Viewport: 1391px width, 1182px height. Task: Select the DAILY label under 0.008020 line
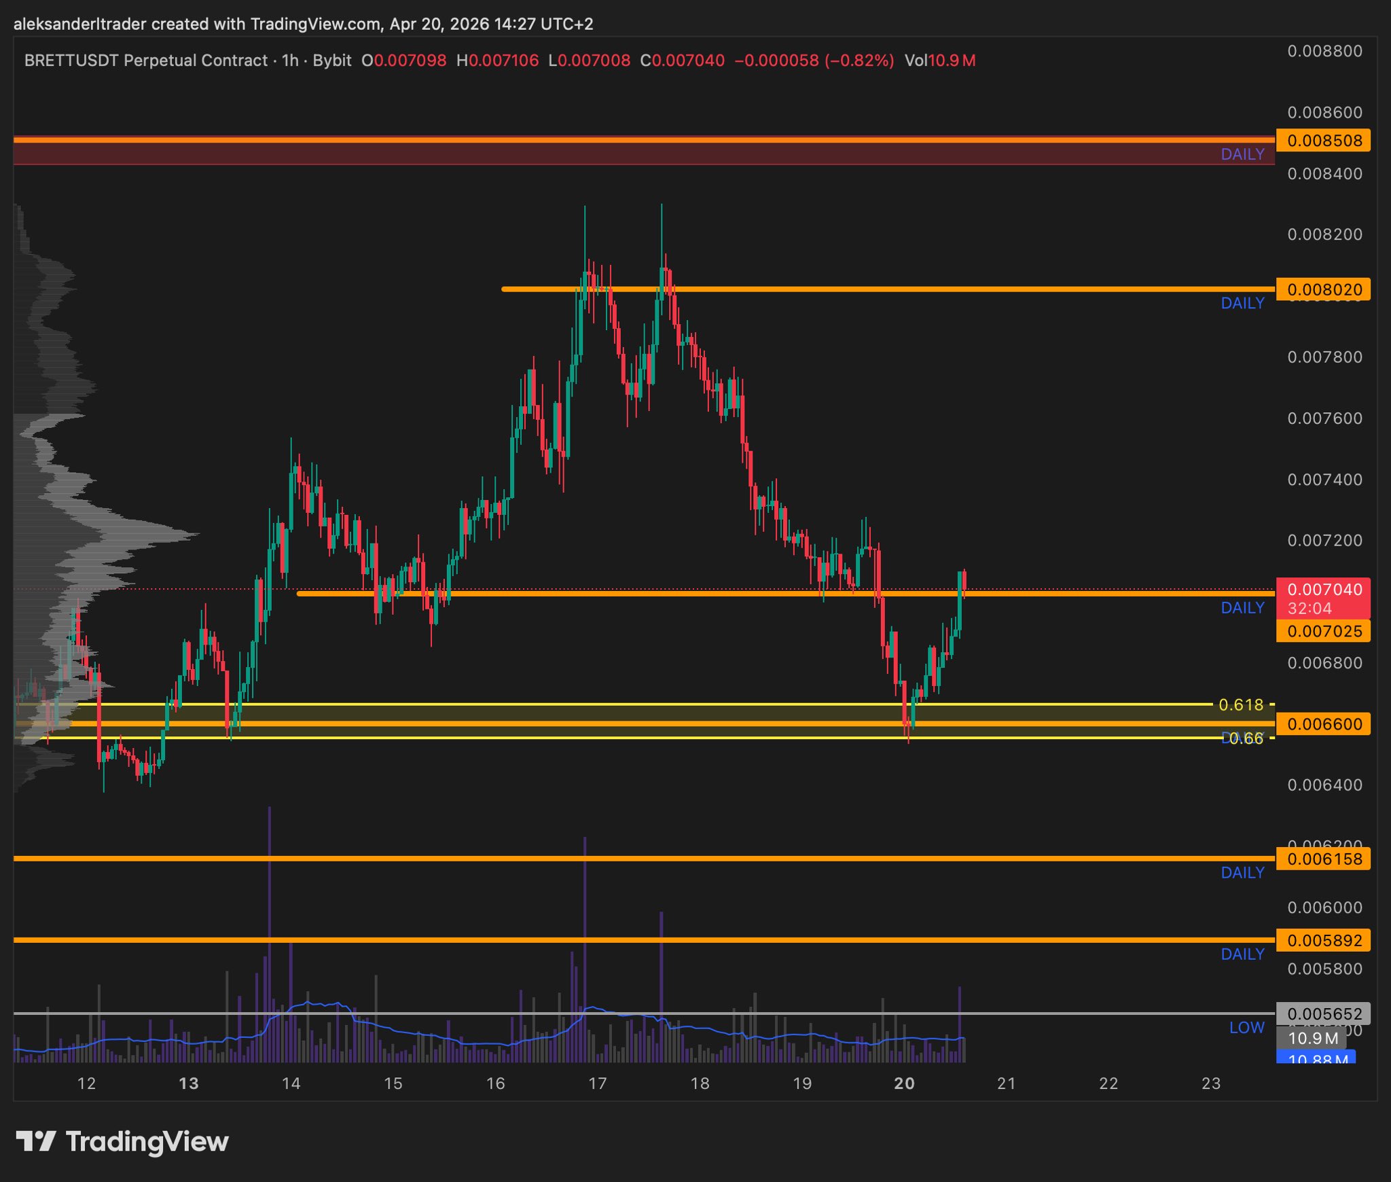[x=1242, y=304]
